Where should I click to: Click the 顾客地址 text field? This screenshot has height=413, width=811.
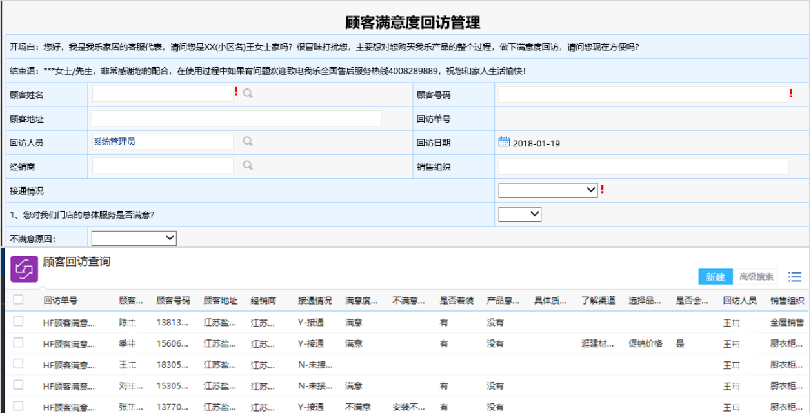(236, 118)
